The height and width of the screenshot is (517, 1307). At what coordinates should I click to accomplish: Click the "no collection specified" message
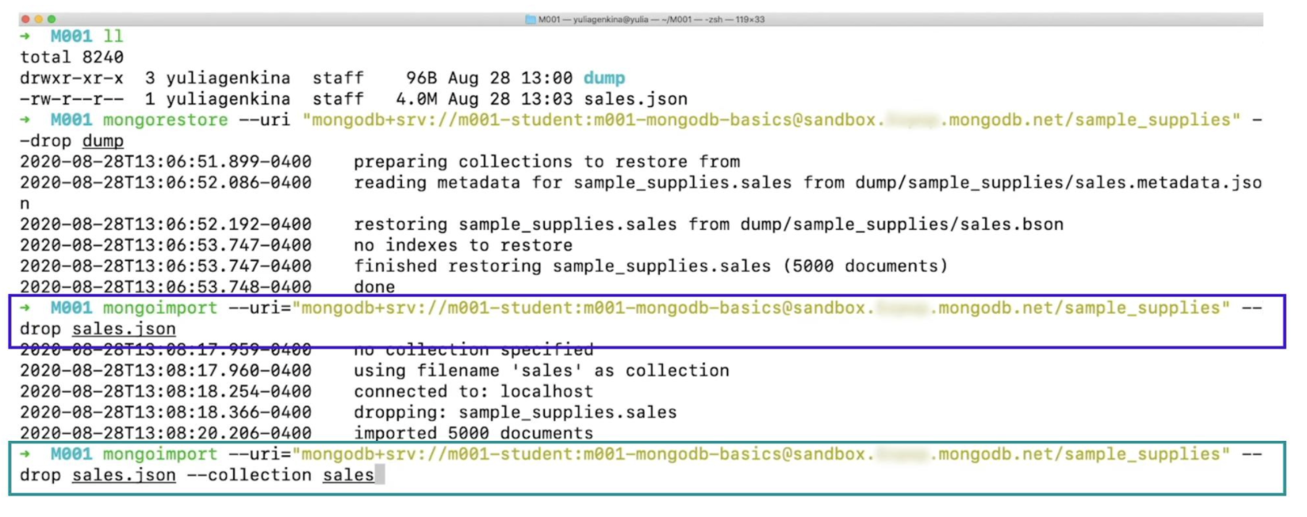click(x=473, y=350)
